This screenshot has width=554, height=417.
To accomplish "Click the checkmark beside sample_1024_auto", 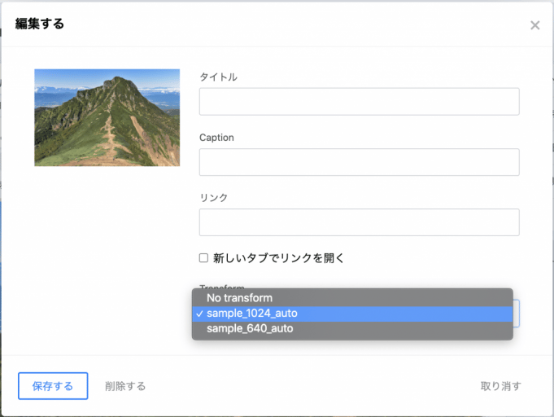I will (199, 314).
